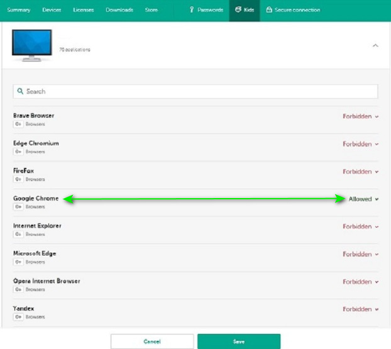Click the Browsers category label under Google Chrome
This screenshot has width=391, height=349.
pyautogui.click(x=35, y=207)
